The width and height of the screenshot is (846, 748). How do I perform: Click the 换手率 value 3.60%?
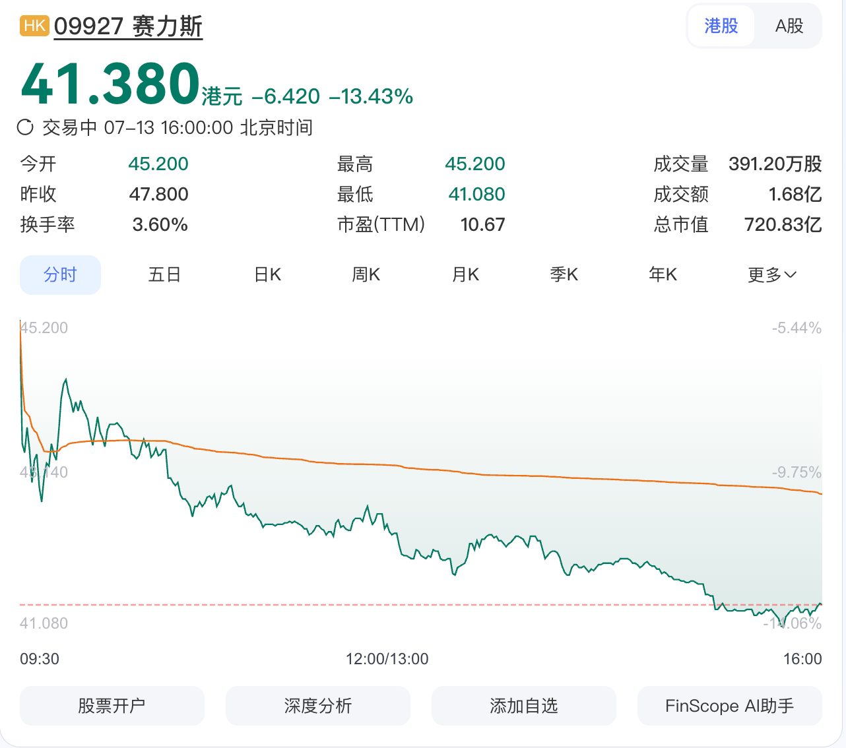coord(160,224)
